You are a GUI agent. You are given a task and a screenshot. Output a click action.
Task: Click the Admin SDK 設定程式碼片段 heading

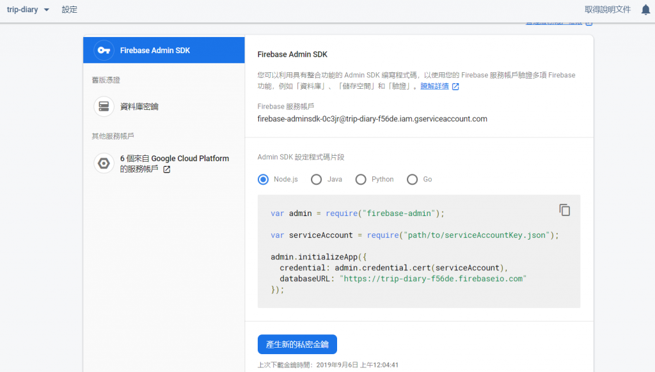[x=301, y=157]
